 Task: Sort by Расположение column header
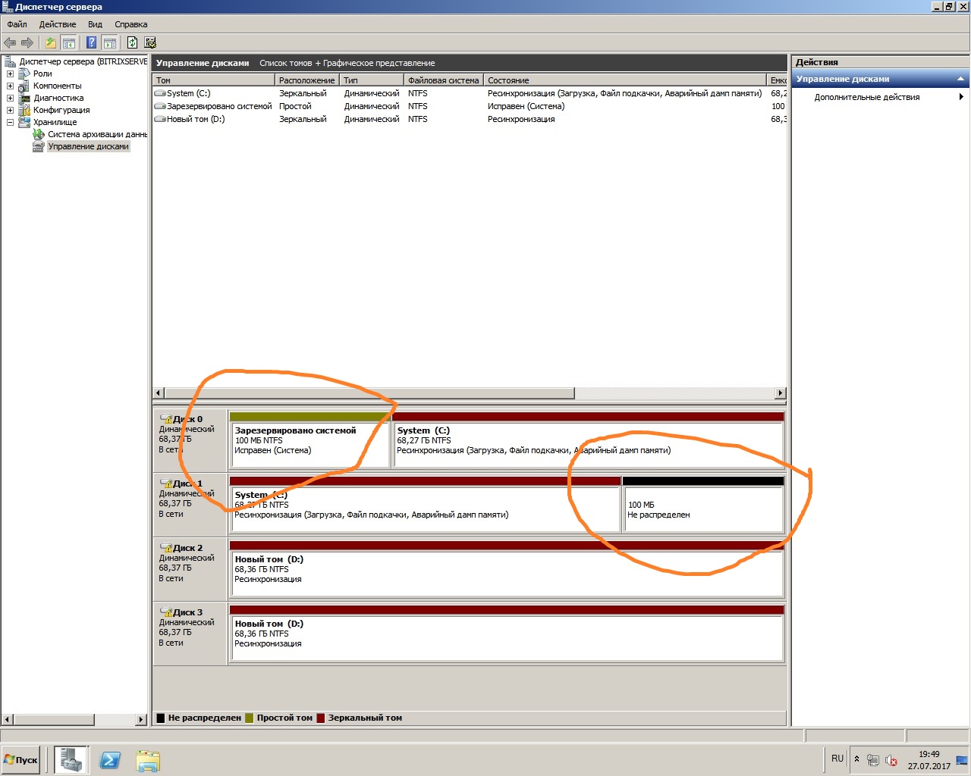[x=307, y=80]
